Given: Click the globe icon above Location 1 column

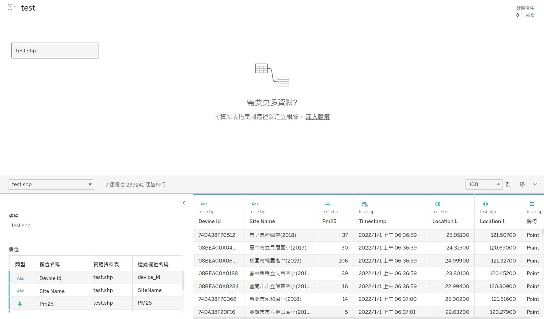Looking at the screenshot, I should tap(485, 204).
